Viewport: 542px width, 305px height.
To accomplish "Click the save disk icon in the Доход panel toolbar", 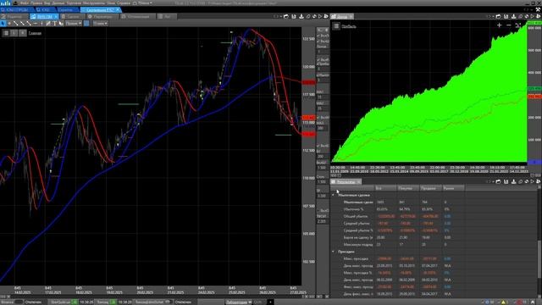I will click(x=506, y=16).
